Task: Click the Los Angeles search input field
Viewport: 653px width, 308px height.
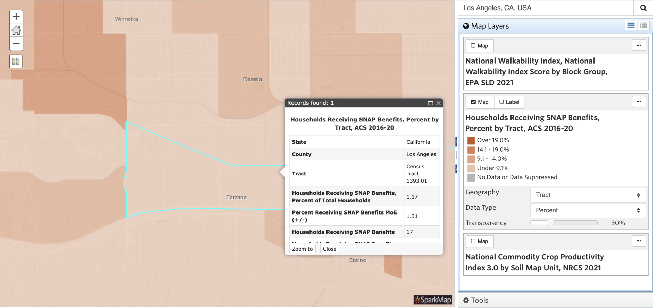Action: 544,8
